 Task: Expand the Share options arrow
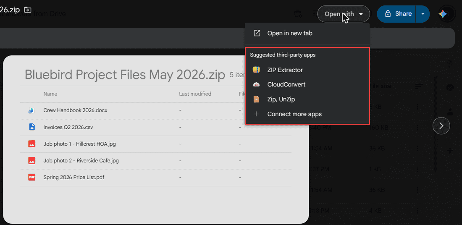423,14
